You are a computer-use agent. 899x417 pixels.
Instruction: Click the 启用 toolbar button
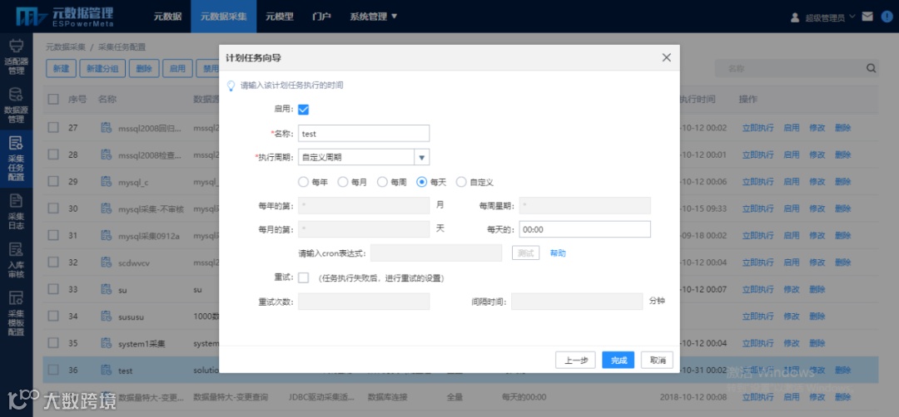point(177,68)
